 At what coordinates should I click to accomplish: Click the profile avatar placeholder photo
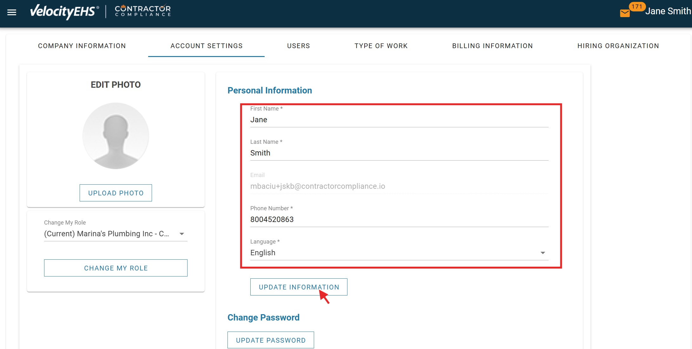pos(116,136)
